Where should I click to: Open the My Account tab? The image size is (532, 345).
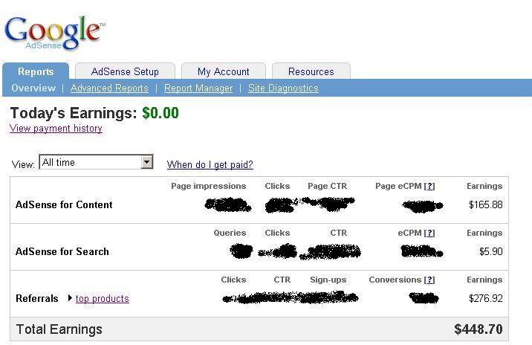pos(223,71)
